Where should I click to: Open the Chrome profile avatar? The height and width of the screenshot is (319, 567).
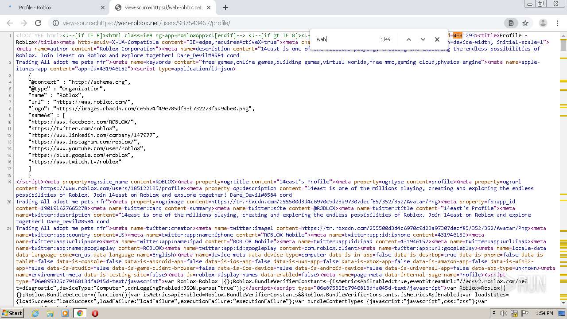(x=543, y=23)
